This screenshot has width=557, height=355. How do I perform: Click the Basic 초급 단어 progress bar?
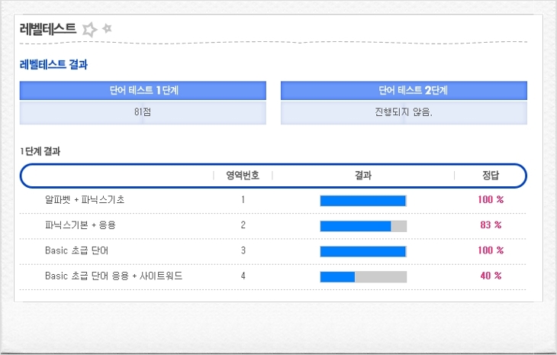point(363,251)
